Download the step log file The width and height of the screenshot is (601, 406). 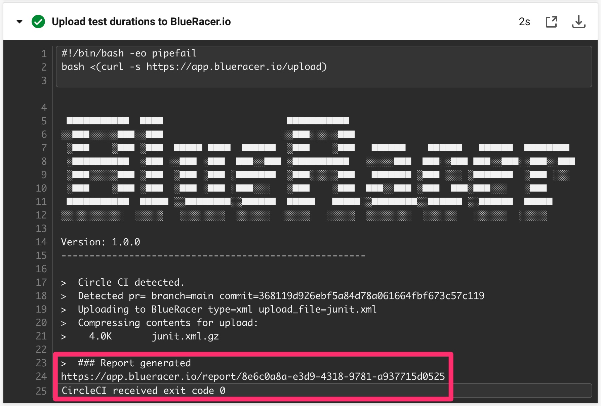[579, 21]
